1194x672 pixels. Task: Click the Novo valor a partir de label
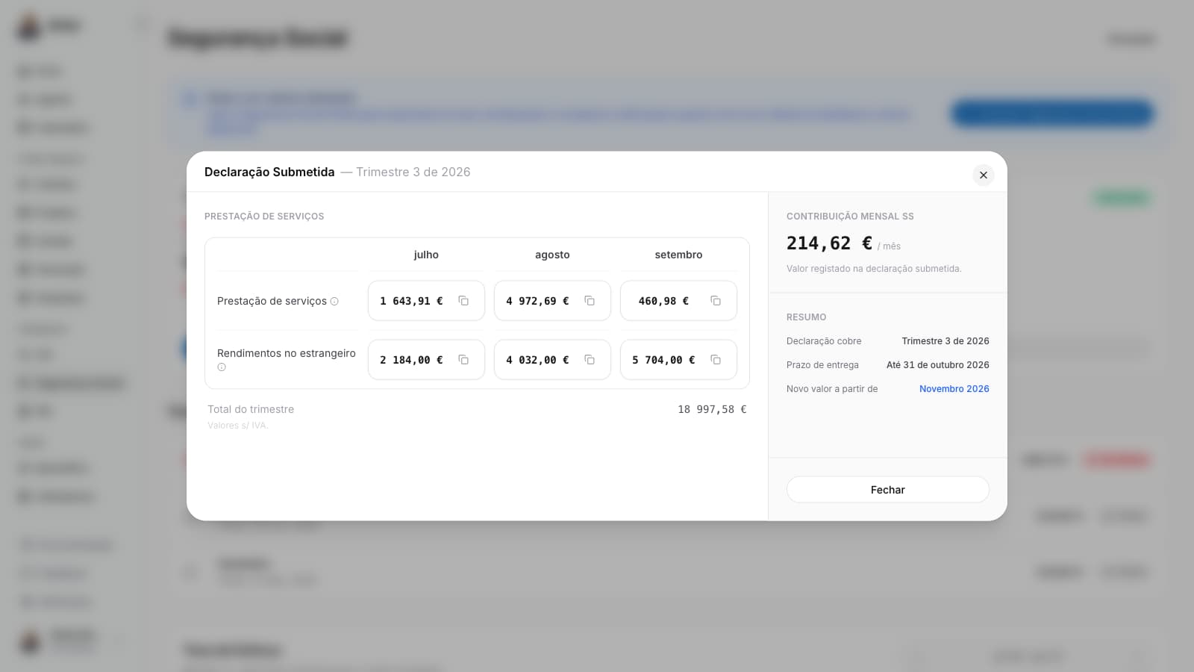832,389
